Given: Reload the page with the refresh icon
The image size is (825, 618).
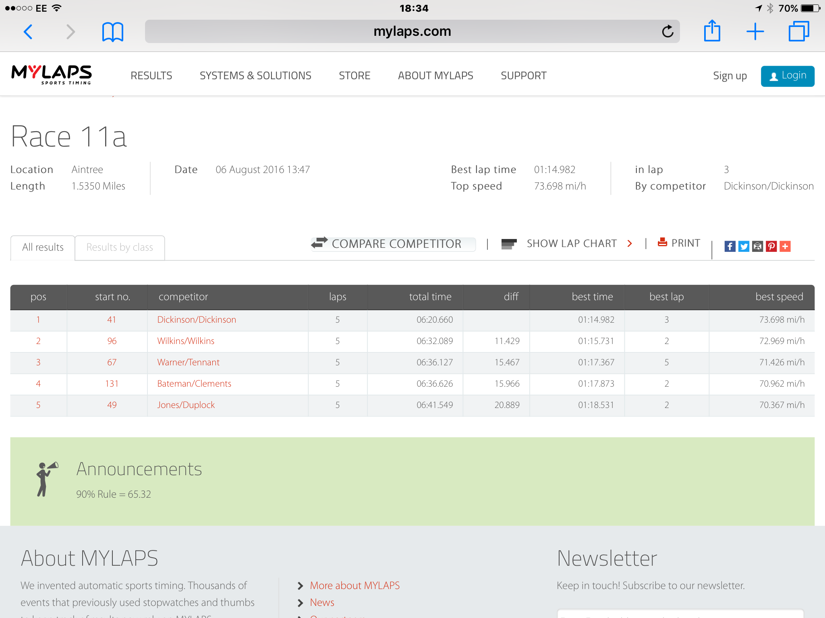Looking at the screenshot, I should 667,31.
